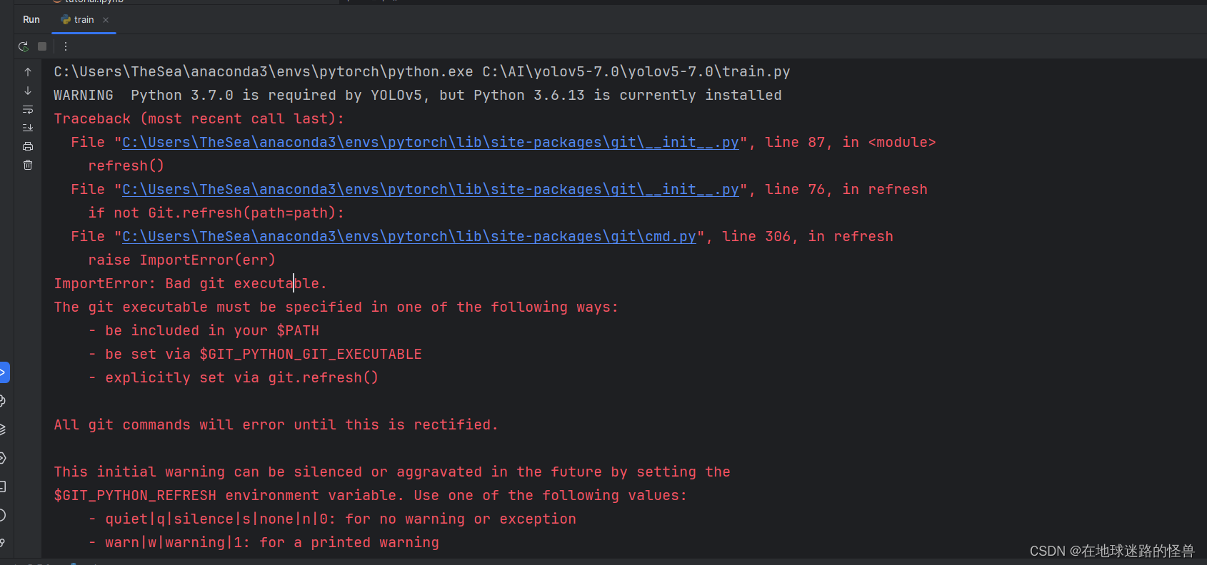The width and height of the screenshot is (1207, 565).
Task: Click '$GIT_PYTHON_REFRESH environment variable' line
Action: coord(371,496)
